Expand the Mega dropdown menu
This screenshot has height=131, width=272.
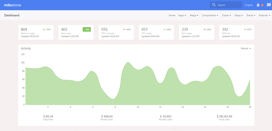click(194, 15)
